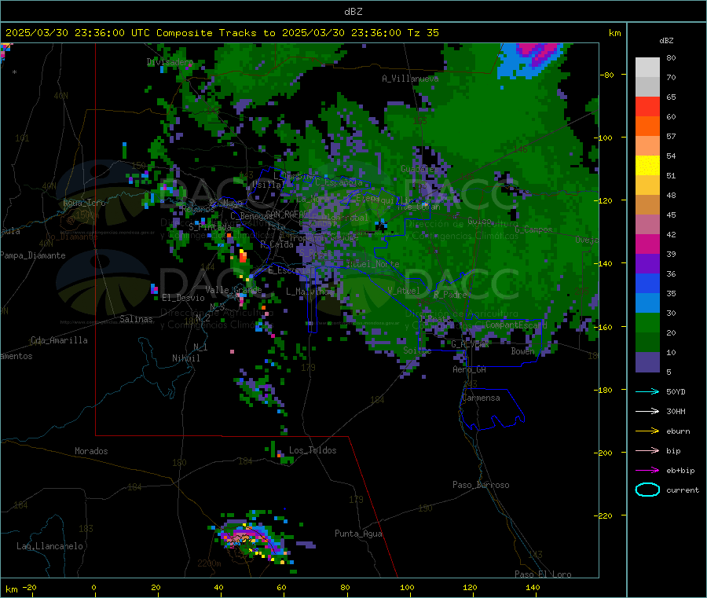This screenshot has width=707, height=598.
Task: Click the 20 dBZ green color swatch
Action: pos(647,322)
